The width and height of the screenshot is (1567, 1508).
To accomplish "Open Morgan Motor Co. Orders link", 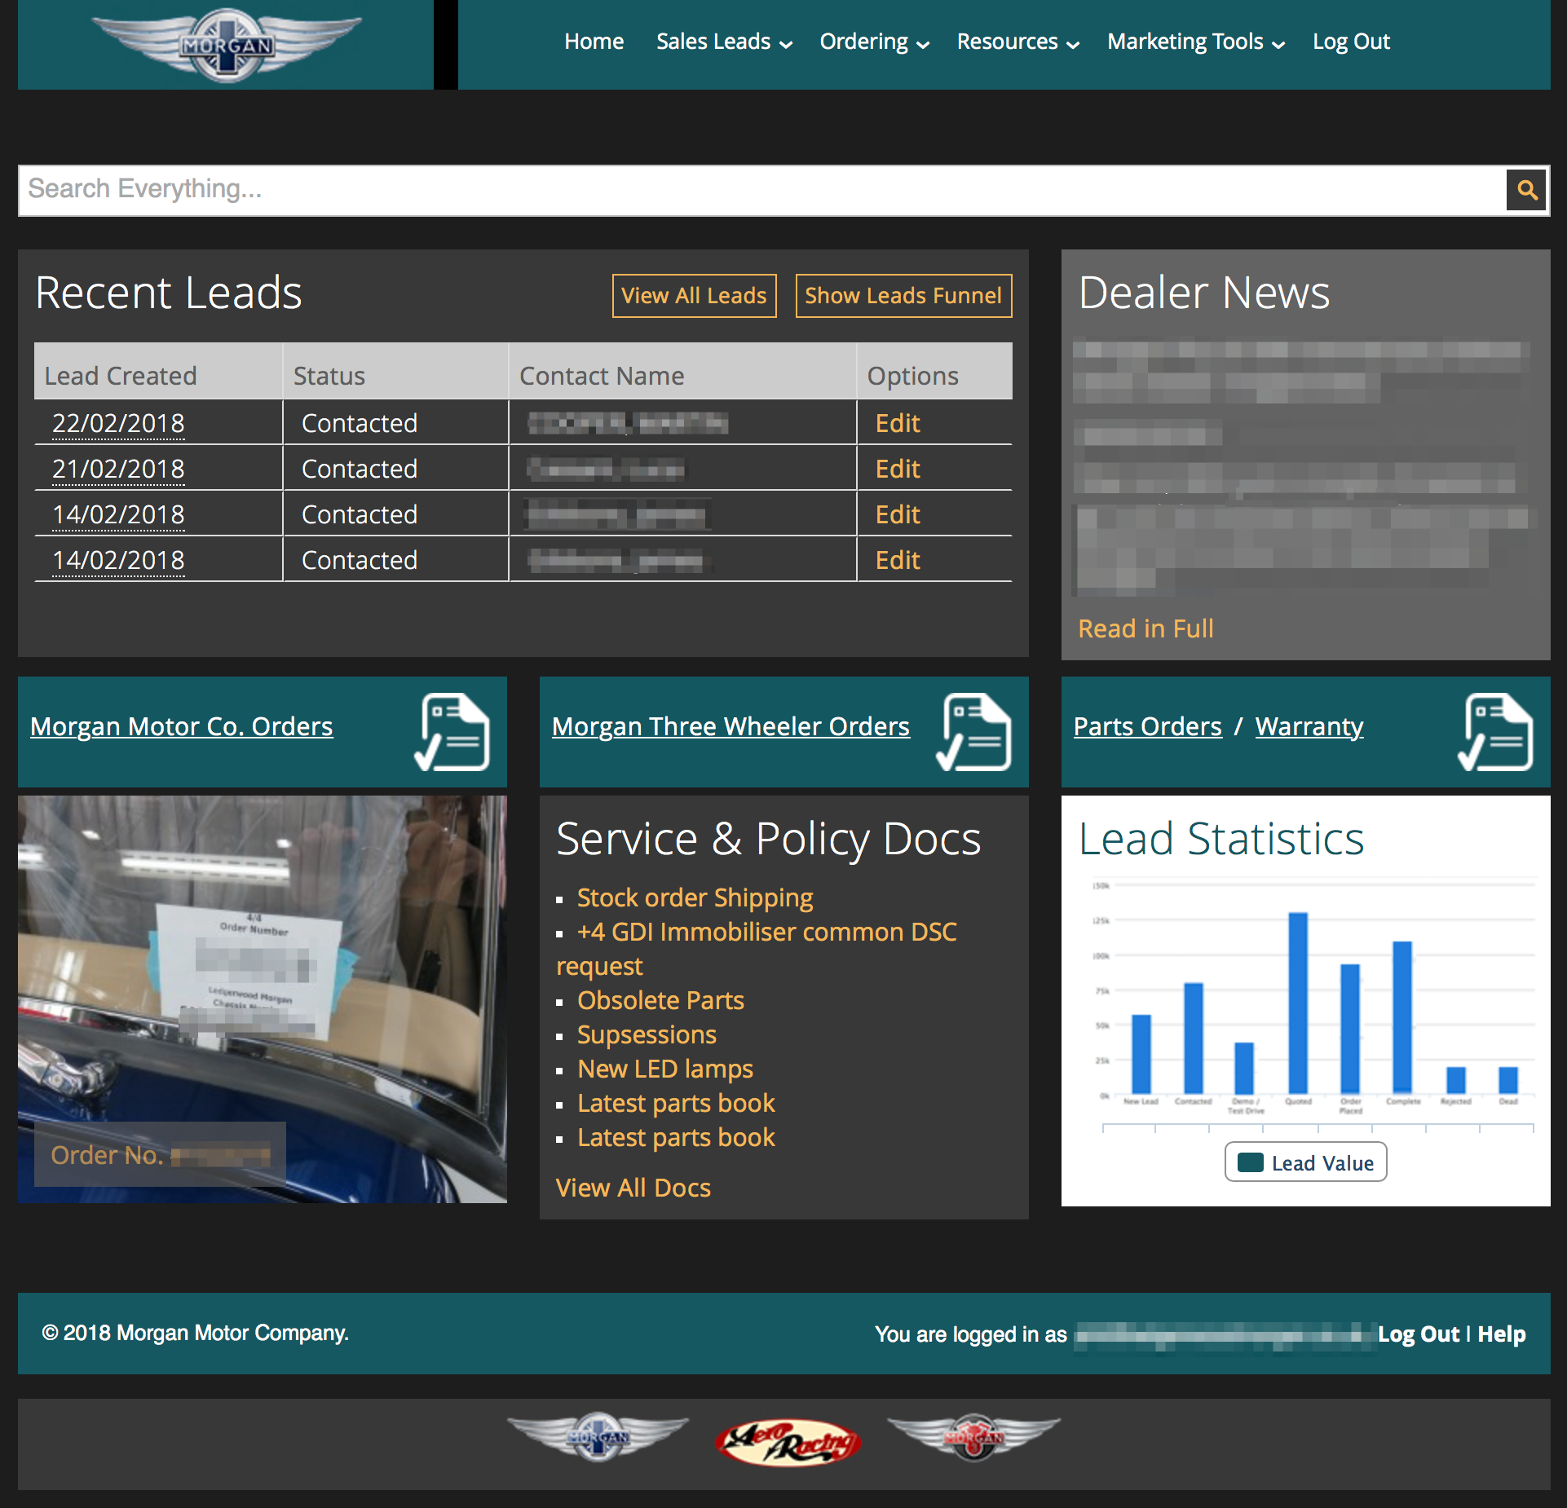I will click(x=182, y=726).
